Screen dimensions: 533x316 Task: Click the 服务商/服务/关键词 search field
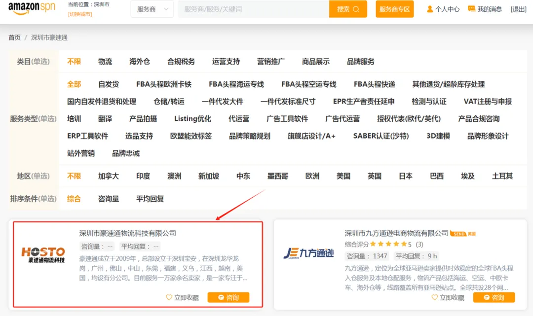pyautogui.click(x=253, y=9)
